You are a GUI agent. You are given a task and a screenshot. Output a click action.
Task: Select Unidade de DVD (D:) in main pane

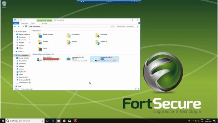(77, 59)
